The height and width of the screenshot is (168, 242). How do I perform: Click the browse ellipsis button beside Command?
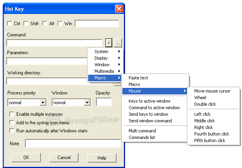pyautogui.click(x=118, y=43)
